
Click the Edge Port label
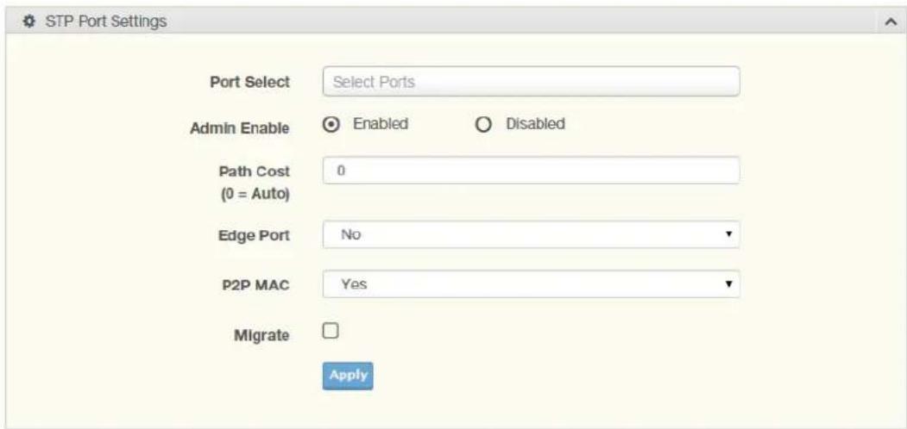[254, 235]
